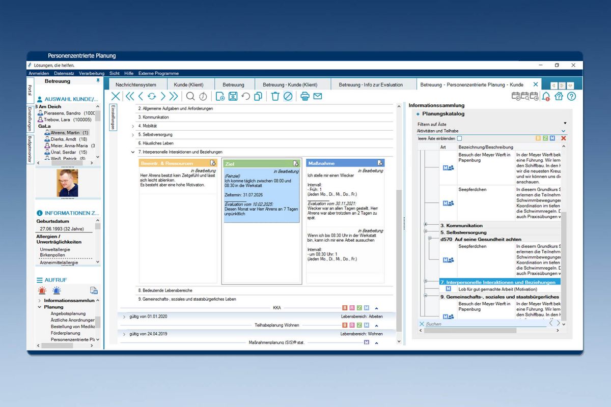Enable the 'leere Äste einblenden' checkbox

459,138
